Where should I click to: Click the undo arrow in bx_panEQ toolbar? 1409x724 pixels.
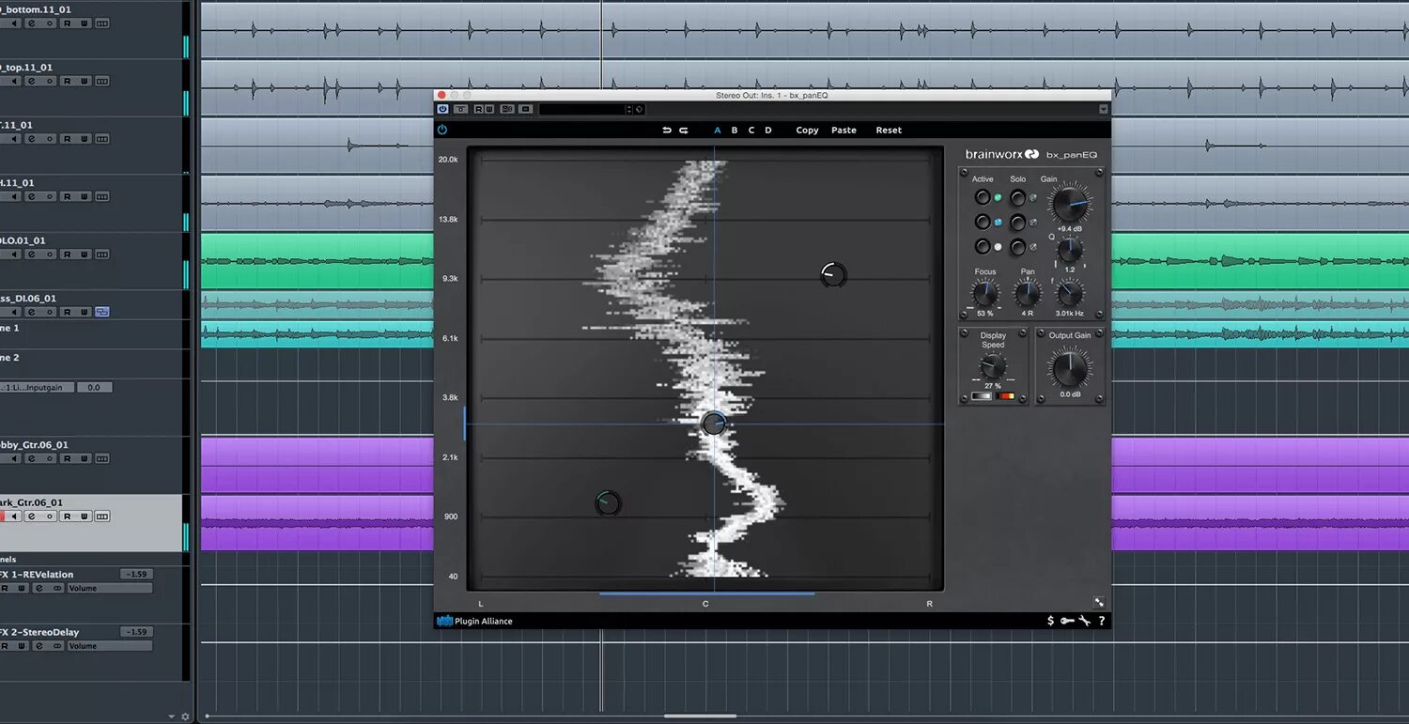(x=667, y=131)
